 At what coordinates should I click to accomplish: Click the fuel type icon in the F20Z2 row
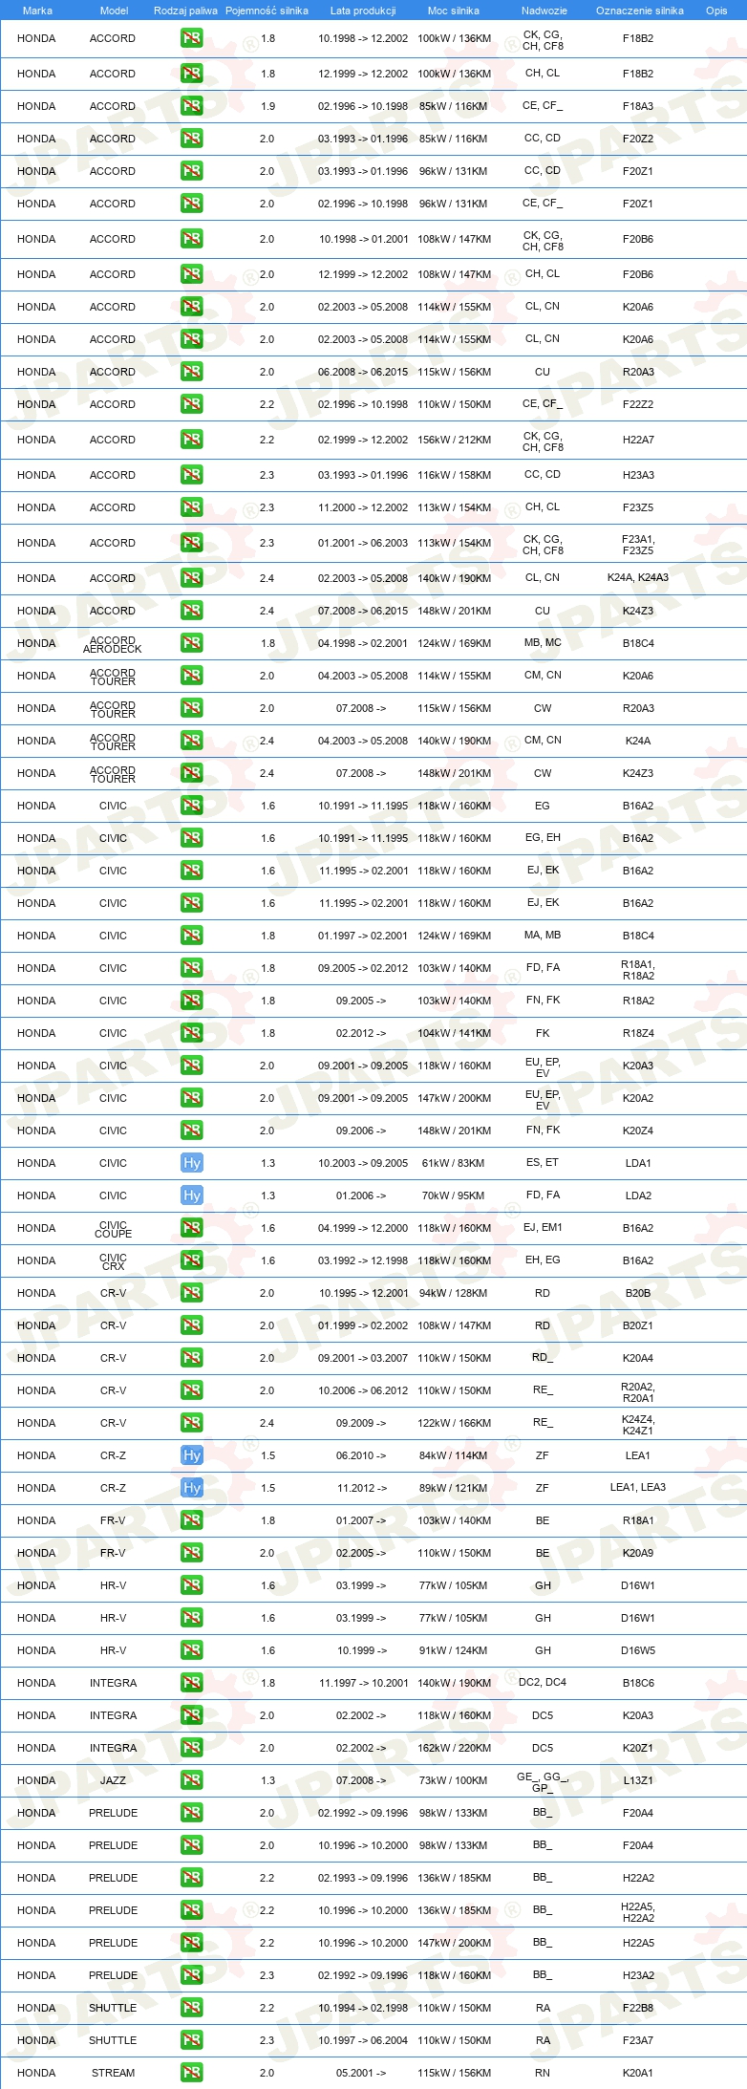192,139
